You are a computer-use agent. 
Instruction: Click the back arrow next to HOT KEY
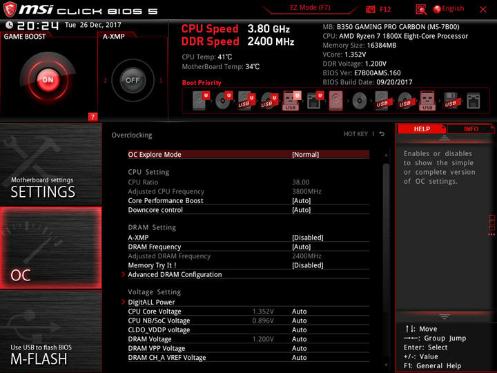click(x=382, y=134)
